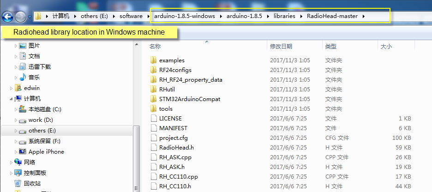Screen dimensions: 432x192
Task: Select the STM32ArduinoCompat folder icon
Action: [x=153, y=99]
